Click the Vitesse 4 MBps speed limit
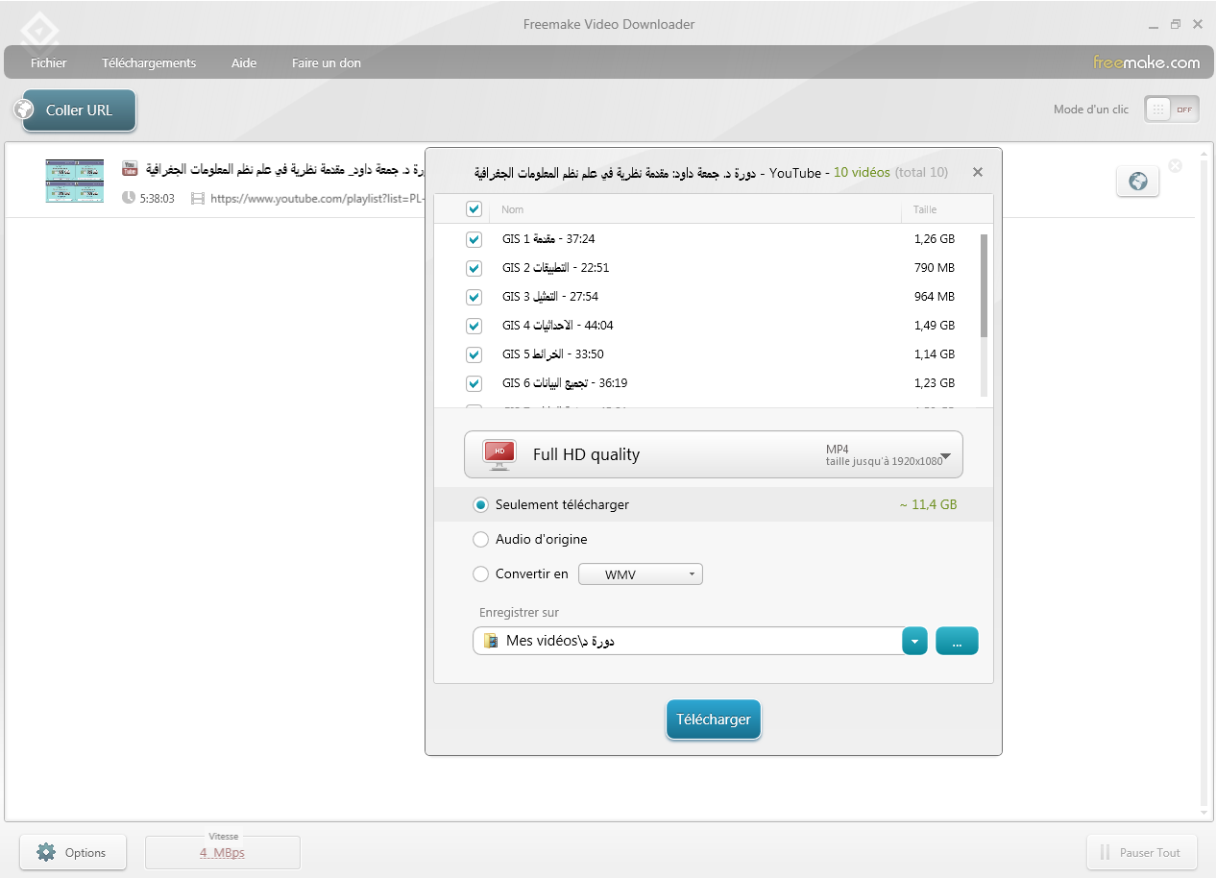Screen dimensions: 1216x878 tap(222, 852)
